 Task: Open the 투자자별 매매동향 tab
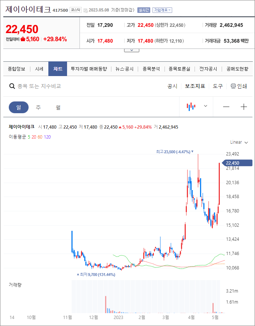coord(89,69)
